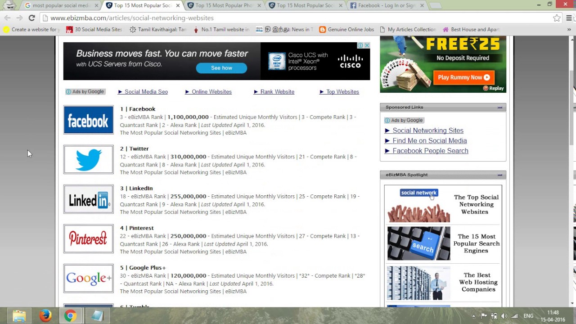
Task: Click 'See how' in the Cisco ad
Action: click(221, 68)
